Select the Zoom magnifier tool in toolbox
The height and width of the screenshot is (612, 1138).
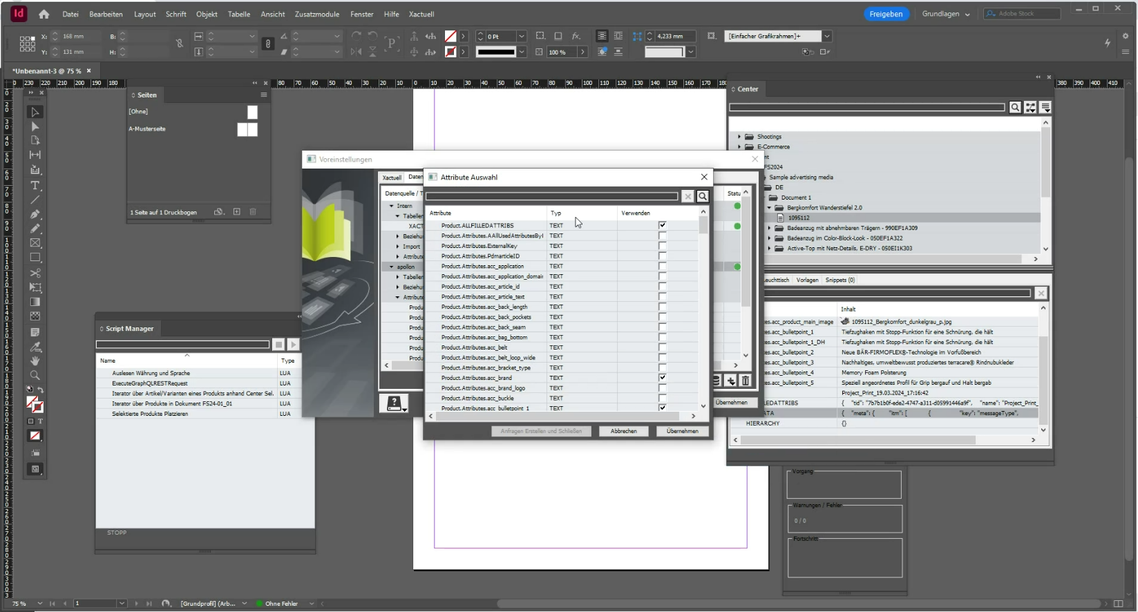click(x=35, y=375)
